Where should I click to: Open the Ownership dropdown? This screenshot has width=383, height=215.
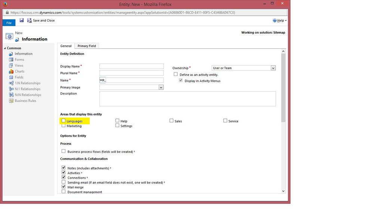pyautogui.click(x=273, y=68)
